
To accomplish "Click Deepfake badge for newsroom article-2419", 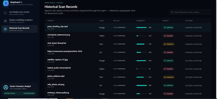I will [x=168, y=52].
